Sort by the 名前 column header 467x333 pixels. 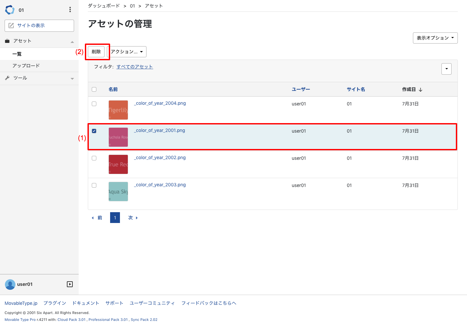pyautogui.click(x=113, y=89)
